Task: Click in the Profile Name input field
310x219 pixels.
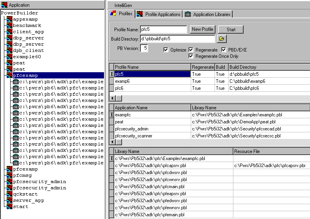Action: tap(163, 29)
